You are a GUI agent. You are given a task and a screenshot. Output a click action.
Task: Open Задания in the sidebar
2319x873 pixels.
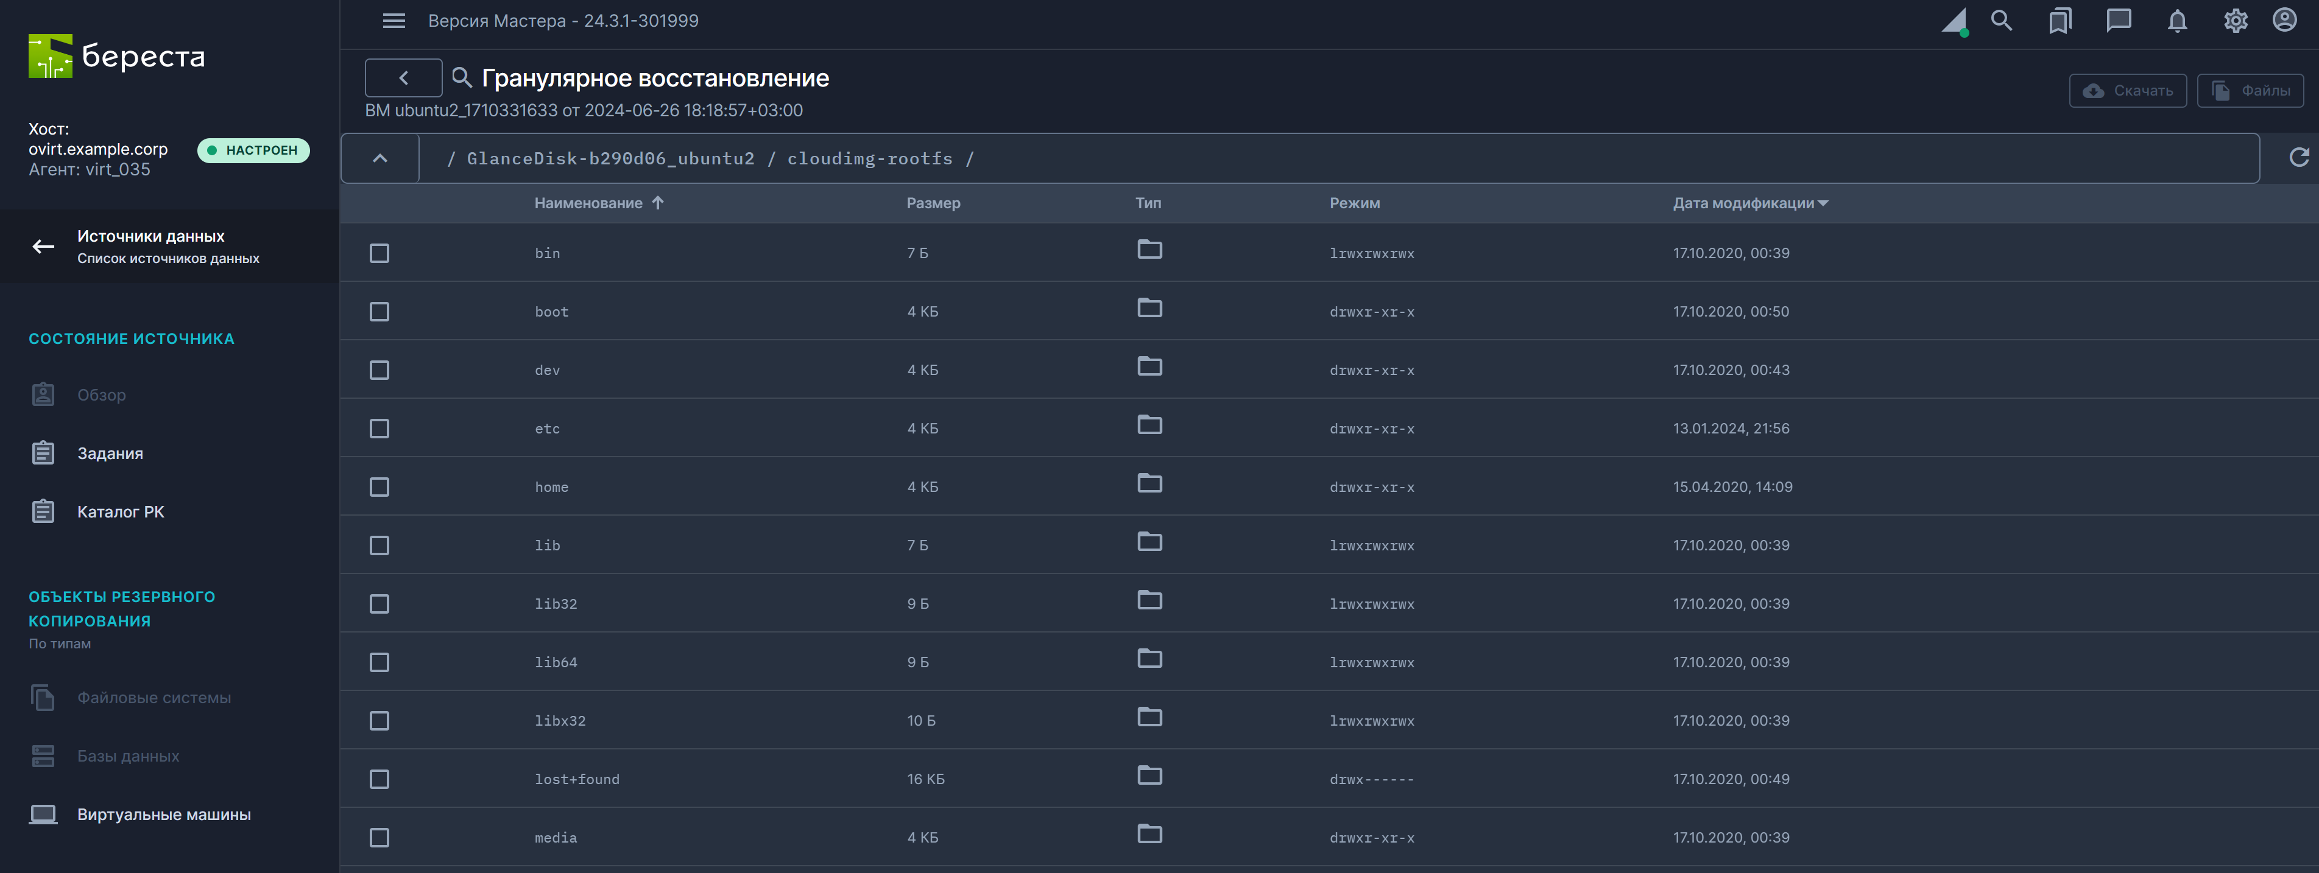pyautogui.click(x=110, y=454)
